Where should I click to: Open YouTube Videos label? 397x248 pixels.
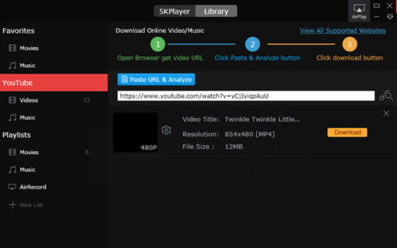point(29,100)
